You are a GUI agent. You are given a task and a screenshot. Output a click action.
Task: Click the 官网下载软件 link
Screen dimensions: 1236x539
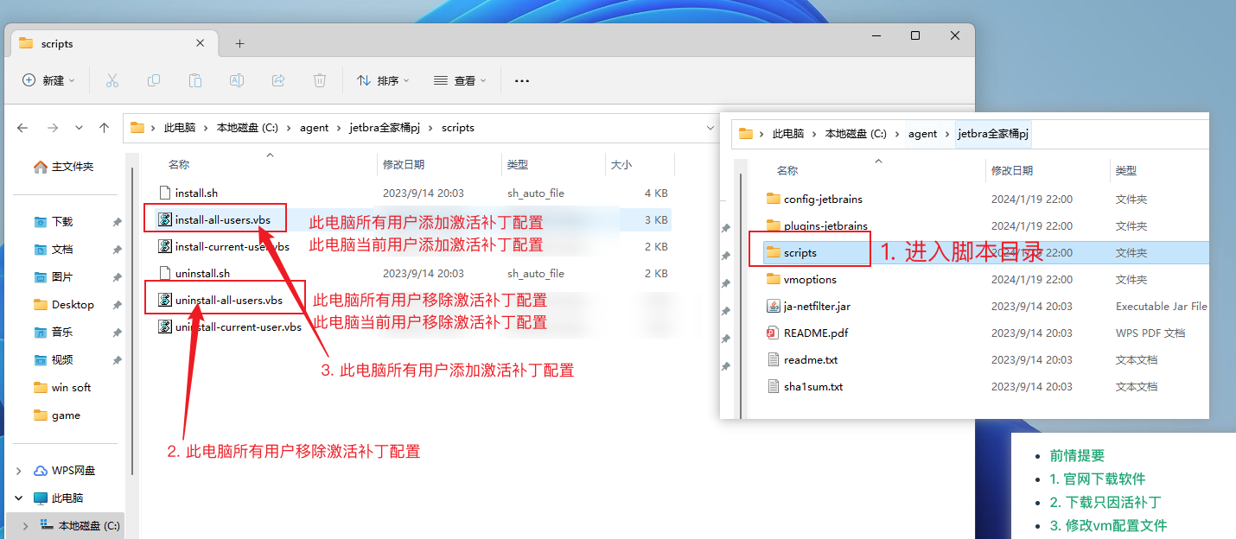[x=1097, y=479]
